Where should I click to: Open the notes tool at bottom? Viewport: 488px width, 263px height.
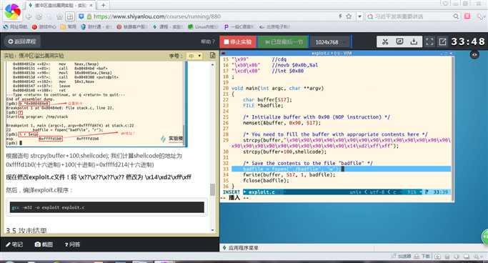(x=14, y=244)
